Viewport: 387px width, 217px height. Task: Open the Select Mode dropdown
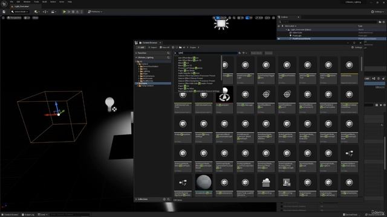20,12
